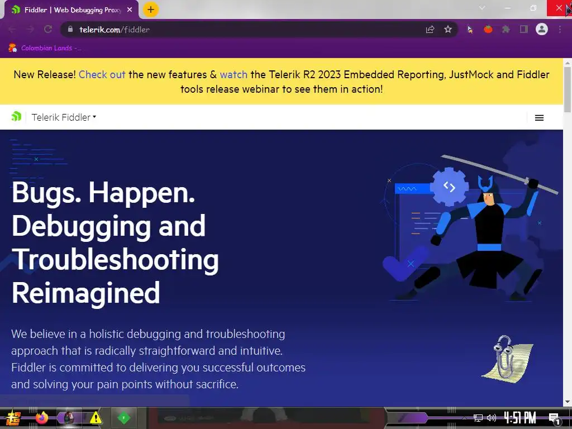The image size is (572, 429).
Task: Open the 4:51 PM clock
Action: pos(520,418)
